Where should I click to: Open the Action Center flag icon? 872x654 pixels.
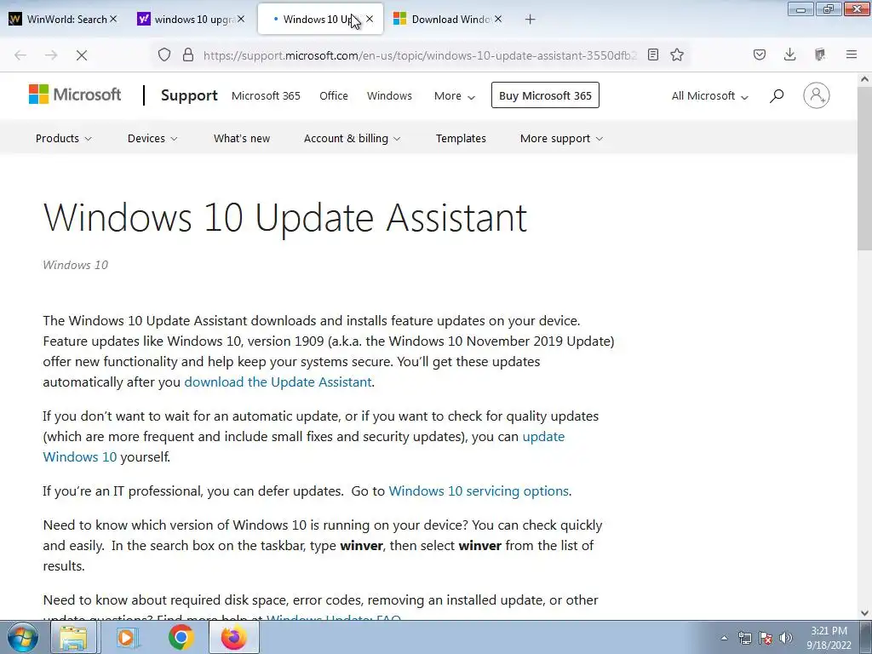[x=766, y=638]
